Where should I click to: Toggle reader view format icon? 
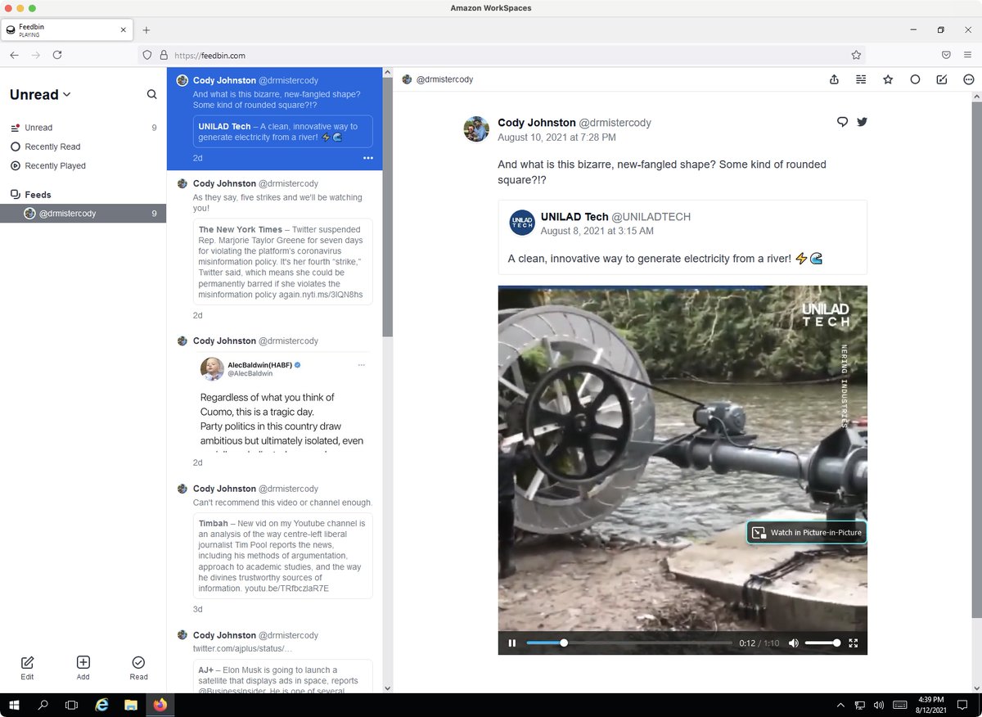[x=861, y=79]
